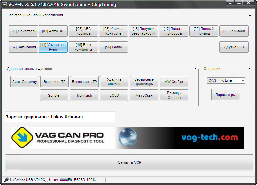257x185 pixels.
Task: Start АвтоСкан
Action: tap(144, 95)
